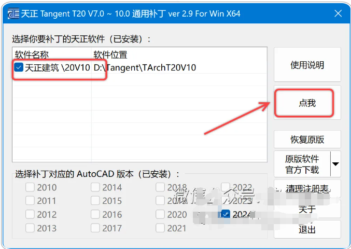Check the AutoCAD 2011 checkbox
Image resolution: width=351 pixels, height=249 pixels.
pos(30,201)
